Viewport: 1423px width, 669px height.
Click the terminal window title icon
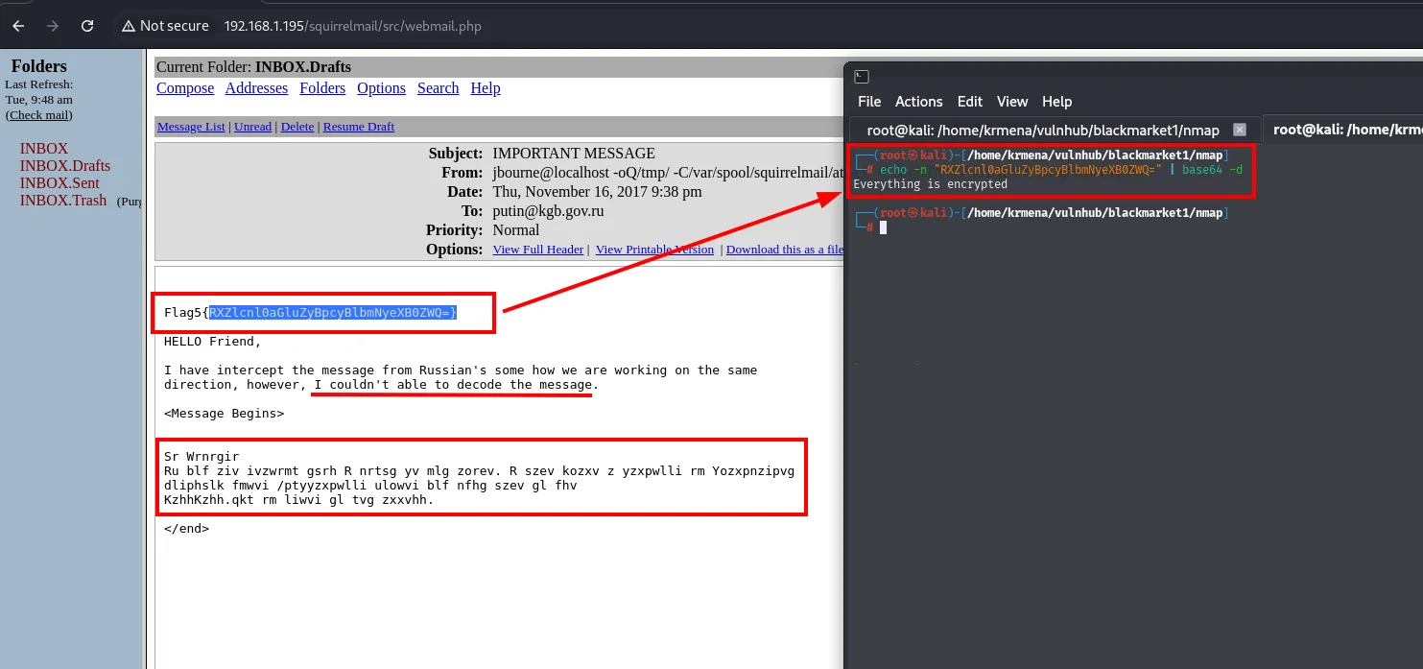(x=862, y=77)
